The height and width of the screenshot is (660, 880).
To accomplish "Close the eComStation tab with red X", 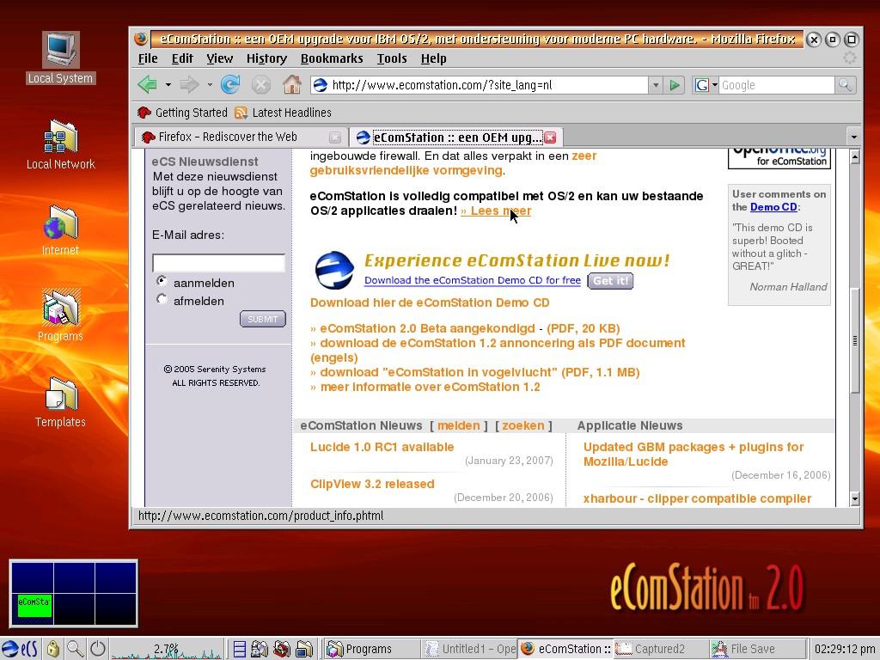I will tap(550, 137).
